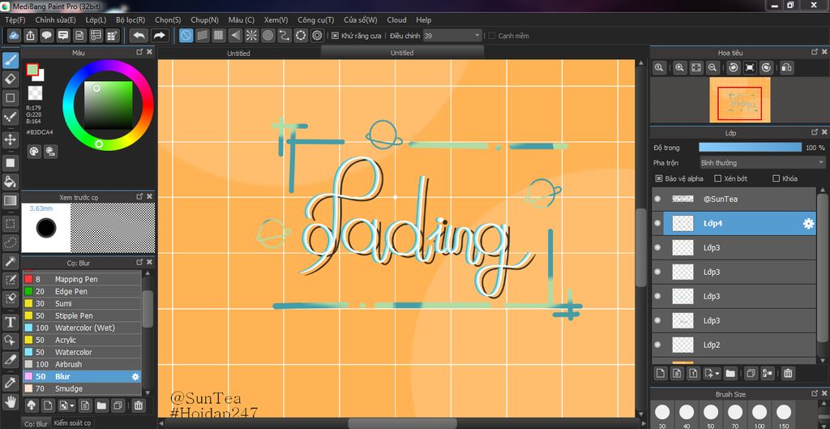830x429 pixels.
Task: Hide the Lớp2 layer
Action: [x=658, y=345]
